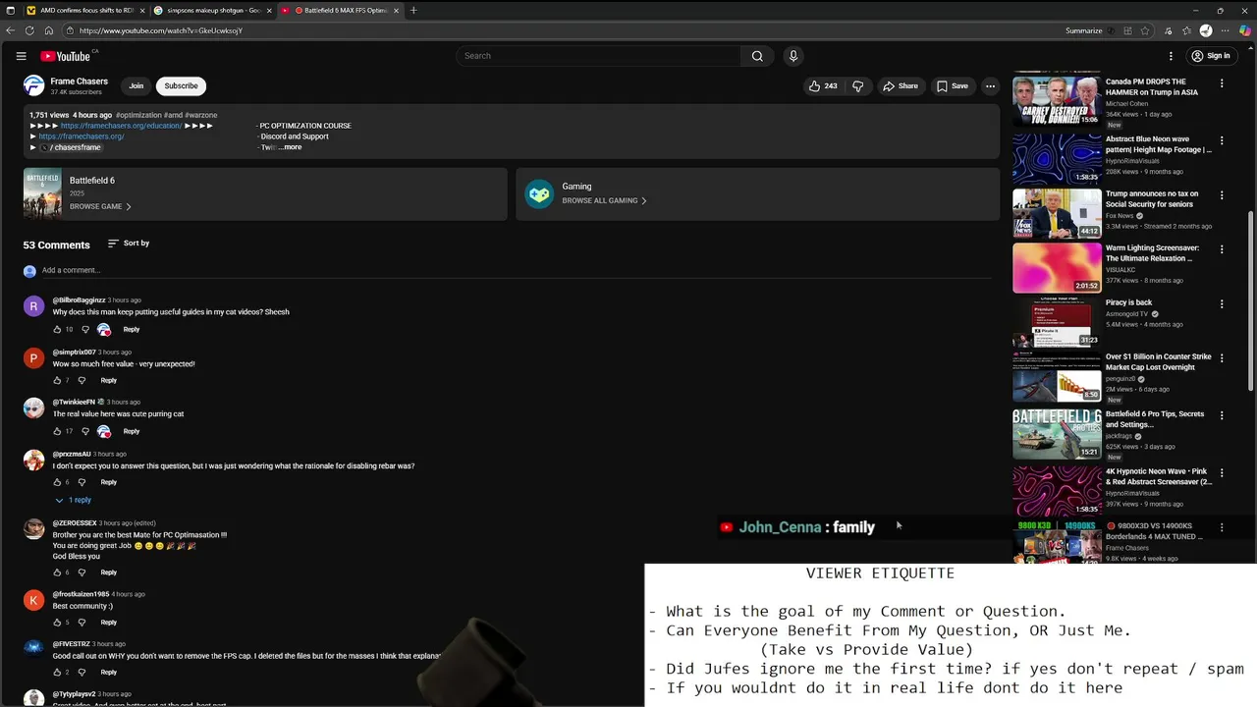
Task: Open the #optimization hashtag
Action: click(138, 115)
